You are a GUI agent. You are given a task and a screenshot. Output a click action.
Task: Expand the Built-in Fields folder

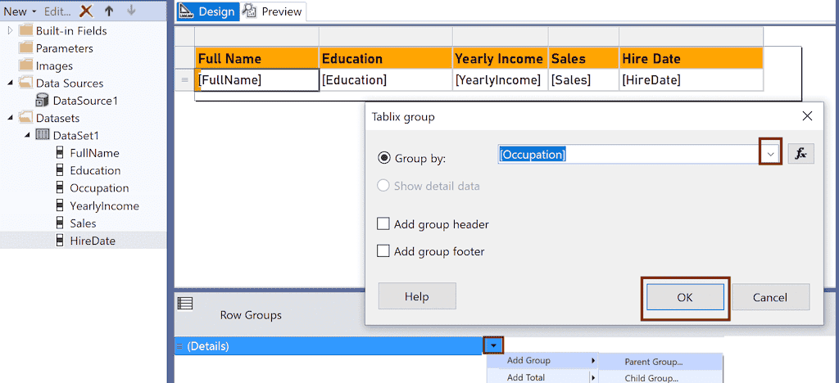11,31
